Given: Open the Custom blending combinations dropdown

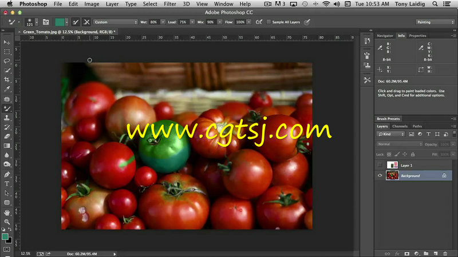Looking at the screenshot, I should tap(116, 22).
